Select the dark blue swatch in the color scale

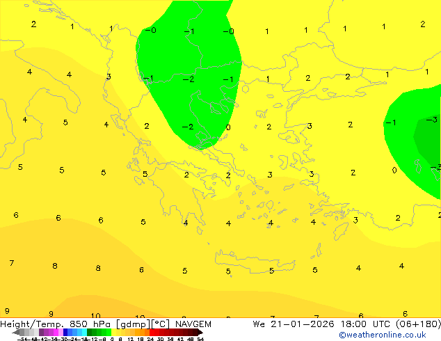(x=65, y=332)
